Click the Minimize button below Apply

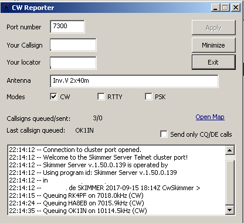[x=213, y=45]
